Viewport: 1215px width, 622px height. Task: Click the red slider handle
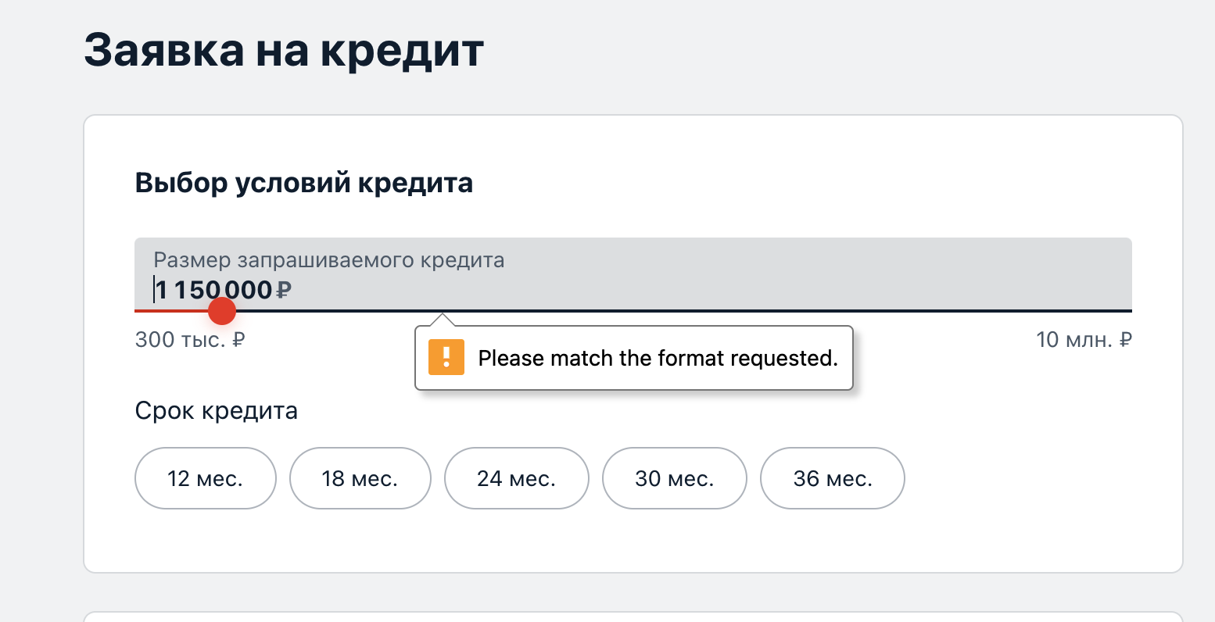tap(221, 310)
